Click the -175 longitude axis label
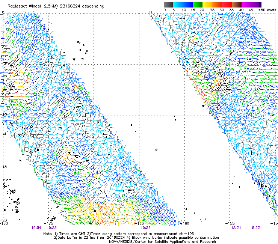Image resolution: width=278 pixels, height=244 pixels. [x=48, y=223]
